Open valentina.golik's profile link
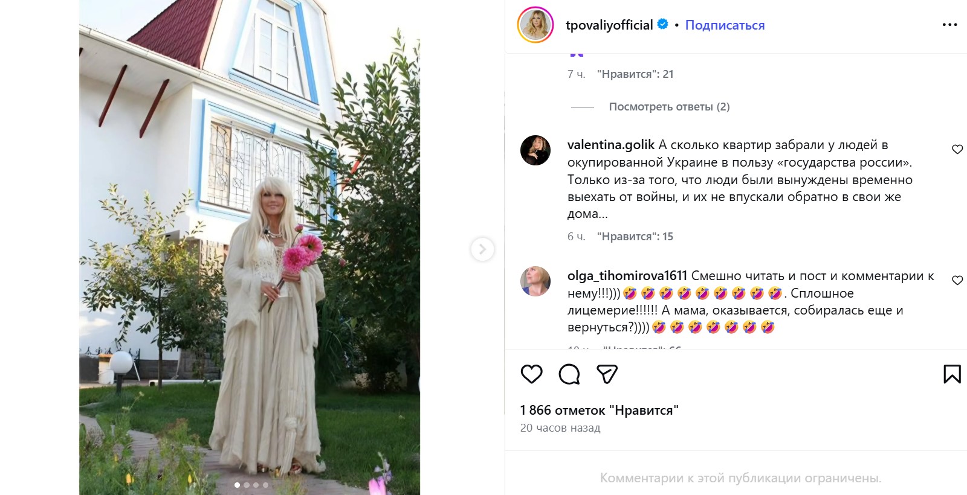The width and height of the screenshot is (967, 495). pyautogui.click(x=611, y=145)
